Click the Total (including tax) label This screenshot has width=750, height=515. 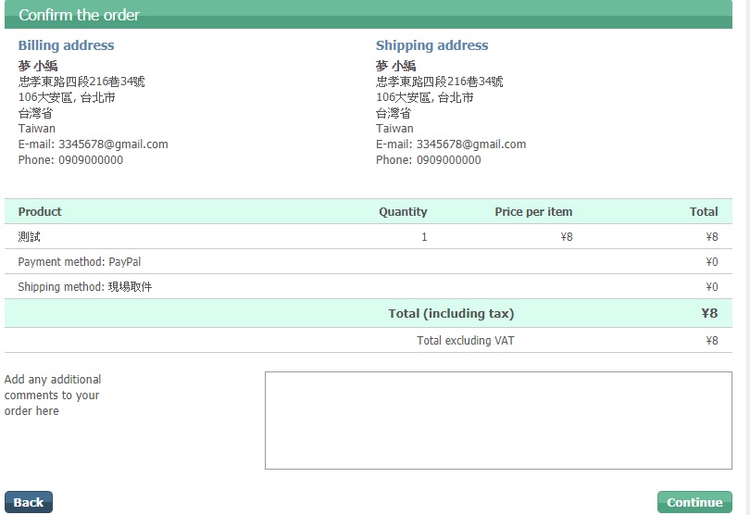tap(451, 314)
